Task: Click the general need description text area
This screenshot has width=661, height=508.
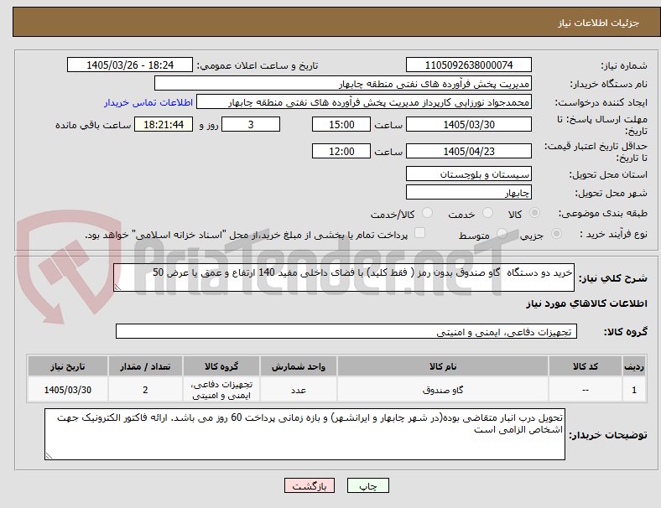Action: 344,277
